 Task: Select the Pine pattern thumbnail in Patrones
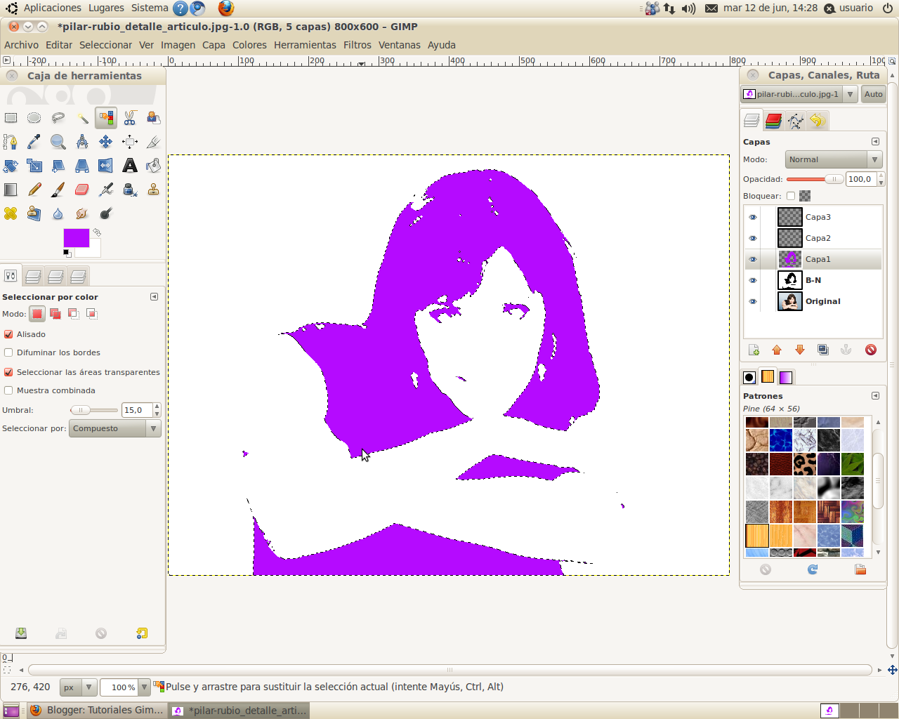click(756, 536)
